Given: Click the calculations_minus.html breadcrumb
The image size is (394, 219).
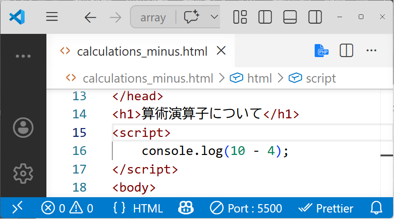Looking at the screenshot, I should coord(148,78).
